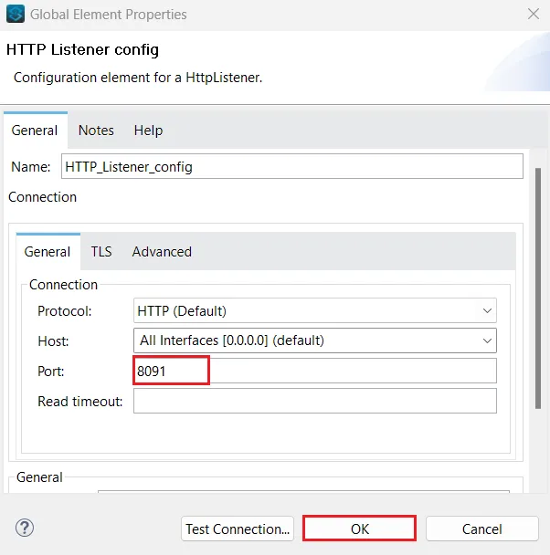Open the Advanced connection tab

pos(162,252)
